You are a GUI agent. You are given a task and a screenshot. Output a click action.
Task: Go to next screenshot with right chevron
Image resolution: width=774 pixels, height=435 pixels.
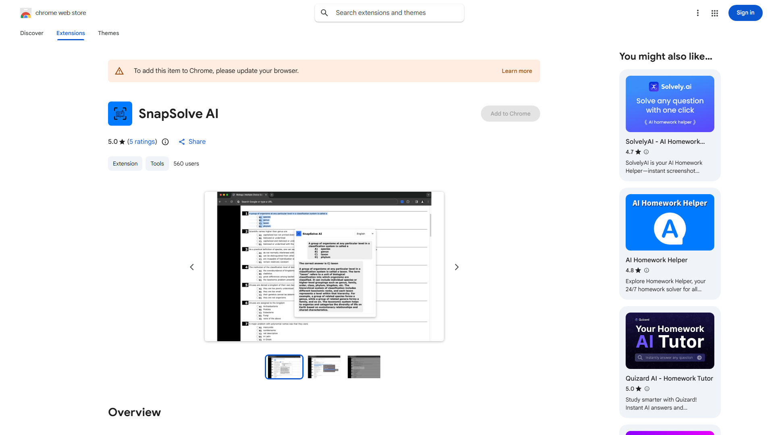coord(457,267)
